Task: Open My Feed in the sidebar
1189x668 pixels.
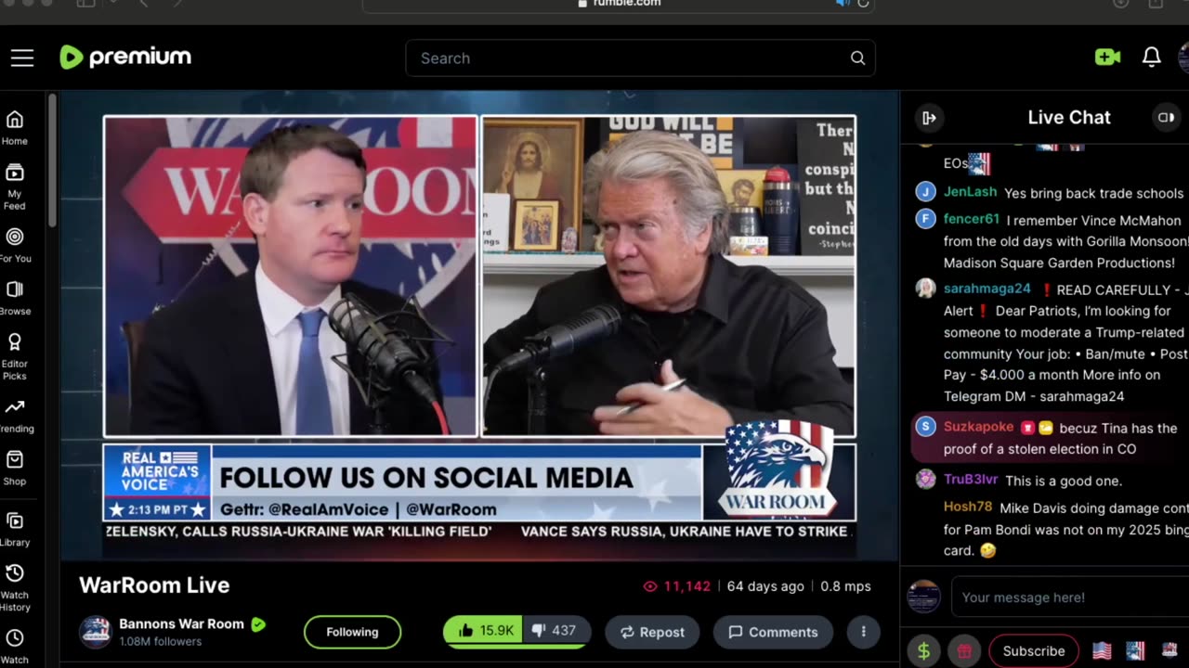Action: click(x=15, y=186)
